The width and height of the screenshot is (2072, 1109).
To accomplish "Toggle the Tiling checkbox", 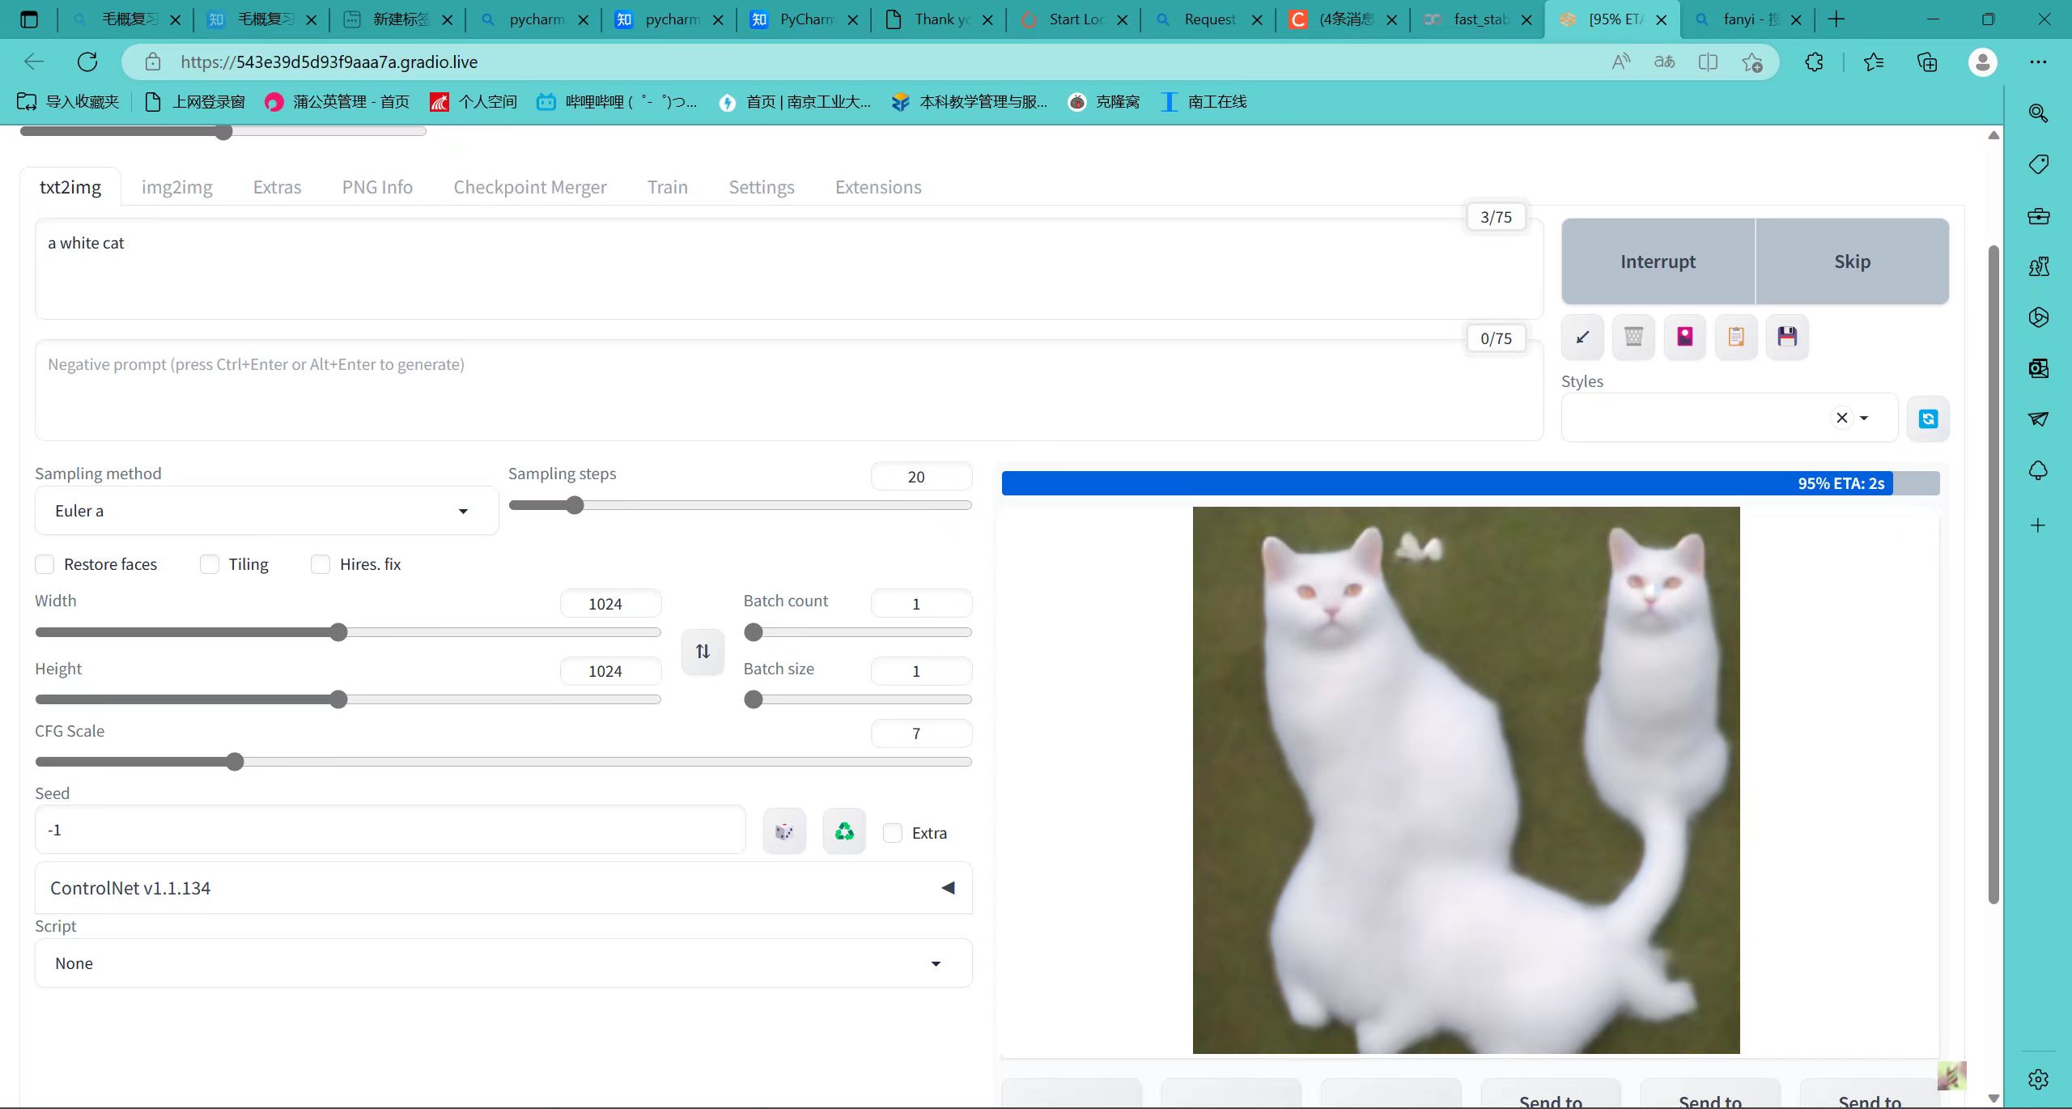I will [210, 564].
